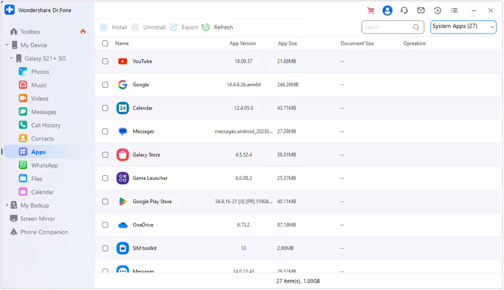Click the Install button
Image resolution: width=504 pixels, height=290 pixels.
114,27
